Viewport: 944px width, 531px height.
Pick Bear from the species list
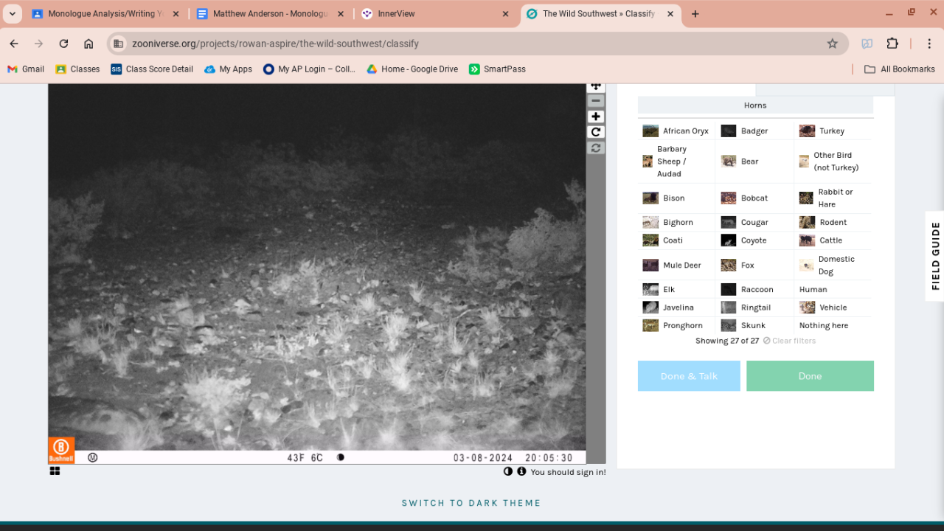(754, 162)
